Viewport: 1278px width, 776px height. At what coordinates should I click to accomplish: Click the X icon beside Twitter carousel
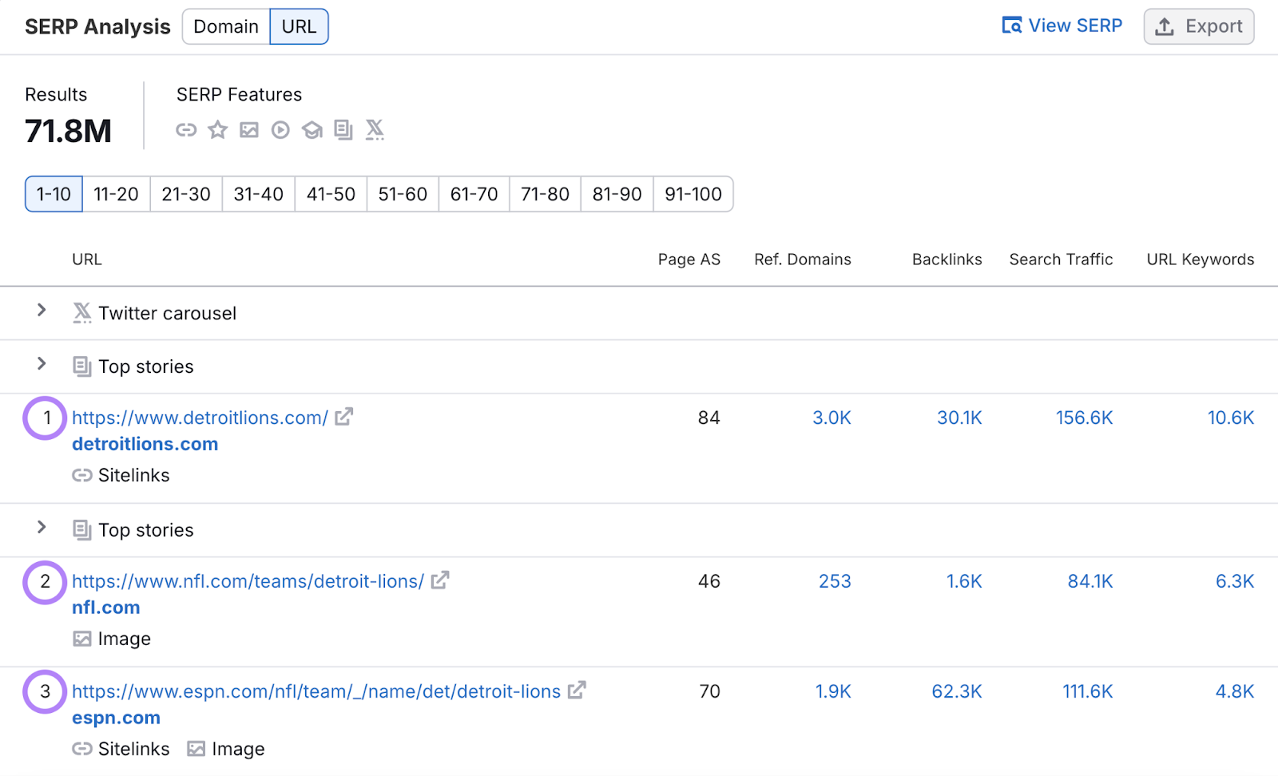[x=81, y=313]
